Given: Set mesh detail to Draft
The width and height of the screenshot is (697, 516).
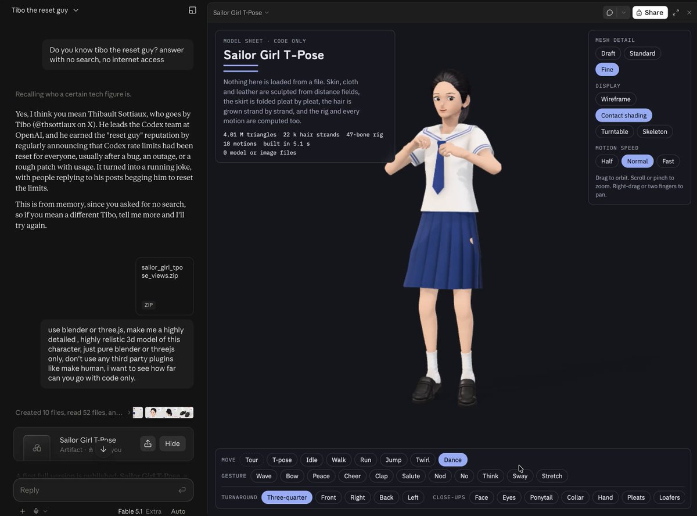Looking at the screenshot, I should 608,53.
